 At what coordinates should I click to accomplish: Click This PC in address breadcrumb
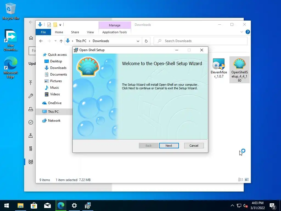tap(81, 41)
